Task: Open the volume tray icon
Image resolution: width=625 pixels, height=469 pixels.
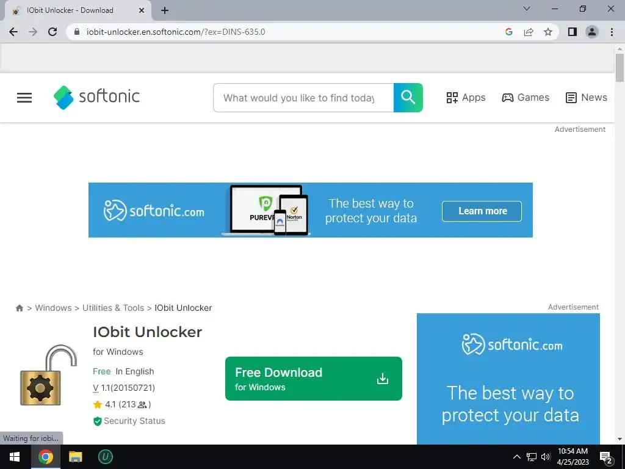Action: 546,457
